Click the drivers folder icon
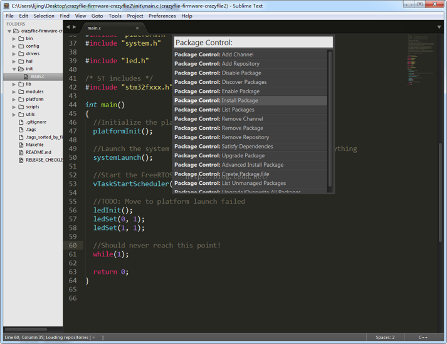This screenshot has height=344, width=447. tap(21, 54)
